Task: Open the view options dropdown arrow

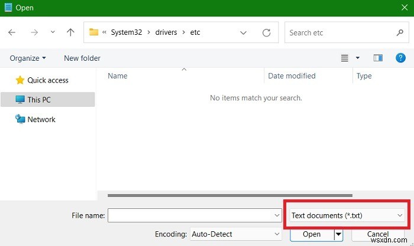Action: [x=357, y=58]
